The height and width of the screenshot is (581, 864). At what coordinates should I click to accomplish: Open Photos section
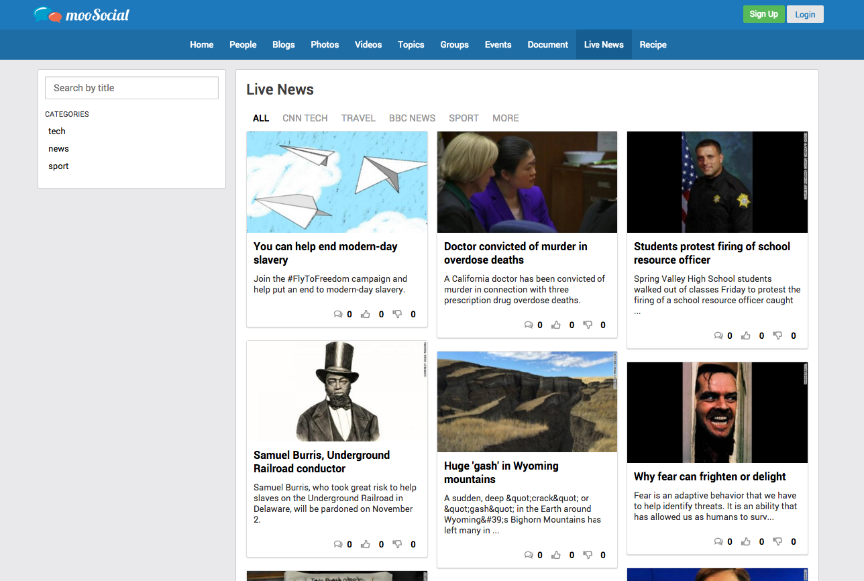325,44
